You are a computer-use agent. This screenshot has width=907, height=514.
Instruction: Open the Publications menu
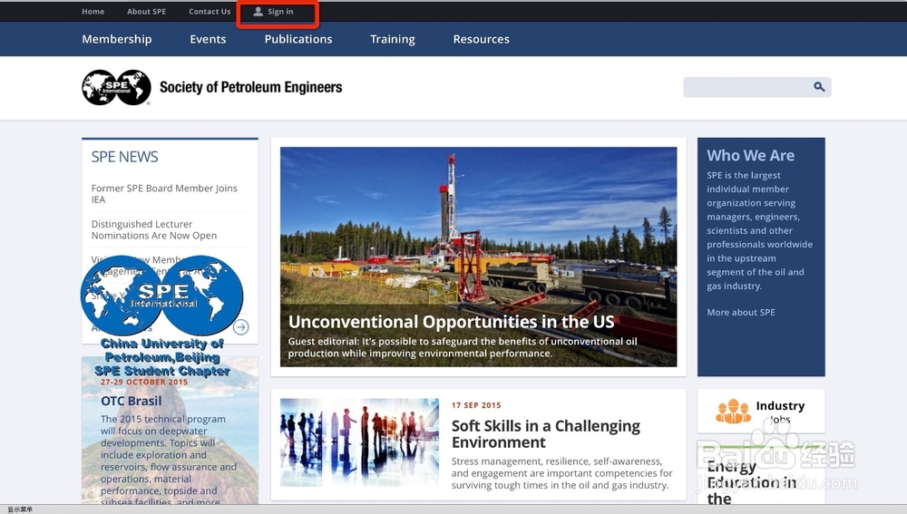[x=298, y=39]
